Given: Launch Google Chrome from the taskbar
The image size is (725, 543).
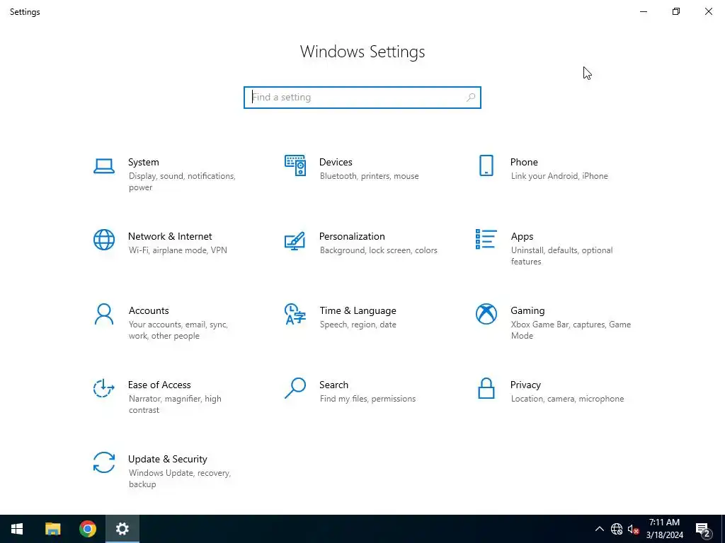Looking at the screenshot, I should pyautogui.click(x=87, y=529).
